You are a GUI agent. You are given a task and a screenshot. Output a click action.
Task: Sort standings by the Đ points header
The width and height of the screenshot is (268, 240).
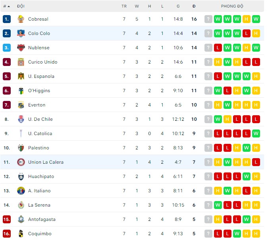(194, 6)
